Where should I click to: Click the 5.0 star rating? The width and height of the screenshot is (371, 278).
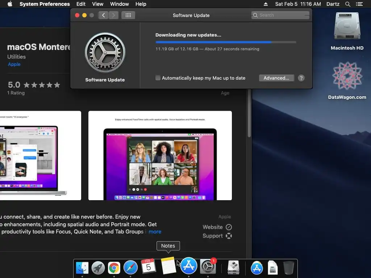point(34,85)
